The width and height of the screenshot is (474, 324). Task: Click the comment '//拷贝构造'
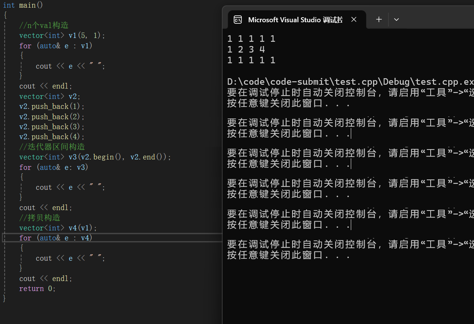[40, 218]
